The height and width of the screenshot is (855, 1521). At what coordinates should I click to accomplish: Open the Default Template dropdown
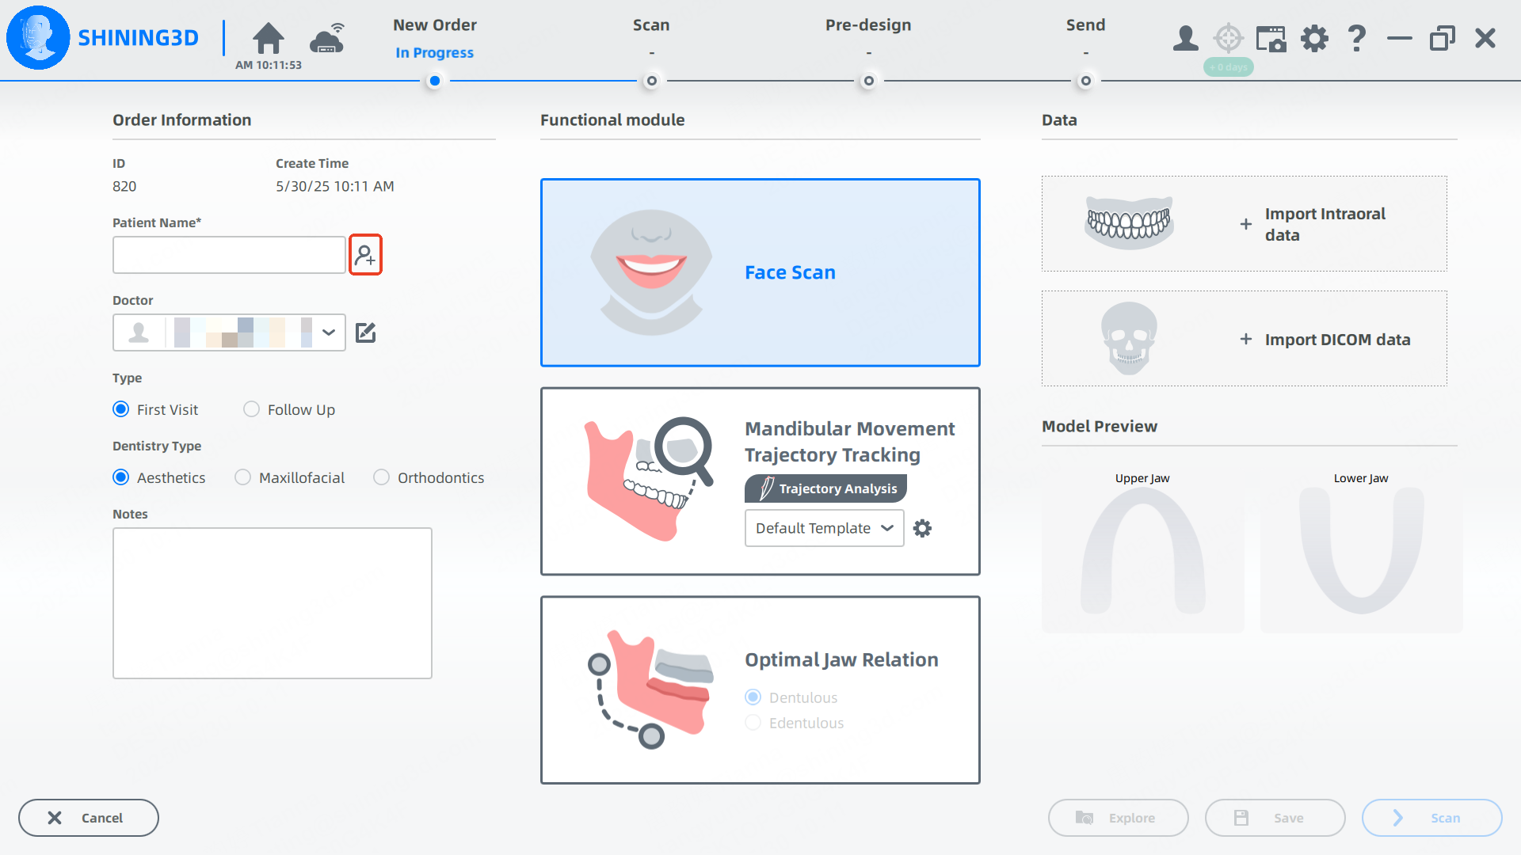824,528
